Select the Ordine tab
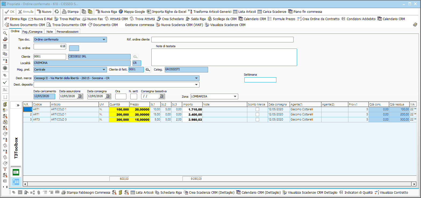 coord(15,31)
